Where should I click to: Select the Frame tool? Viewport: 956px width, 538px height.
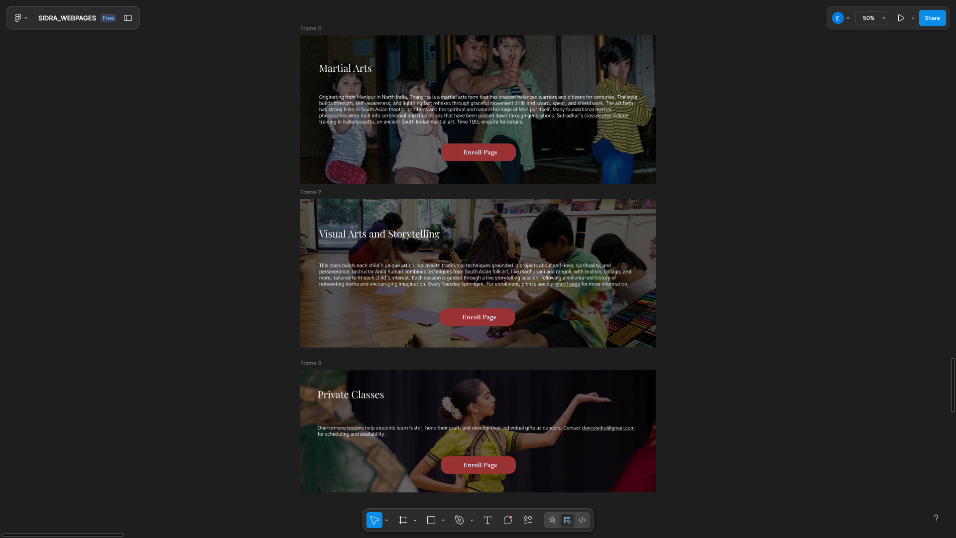coord(403,520)
